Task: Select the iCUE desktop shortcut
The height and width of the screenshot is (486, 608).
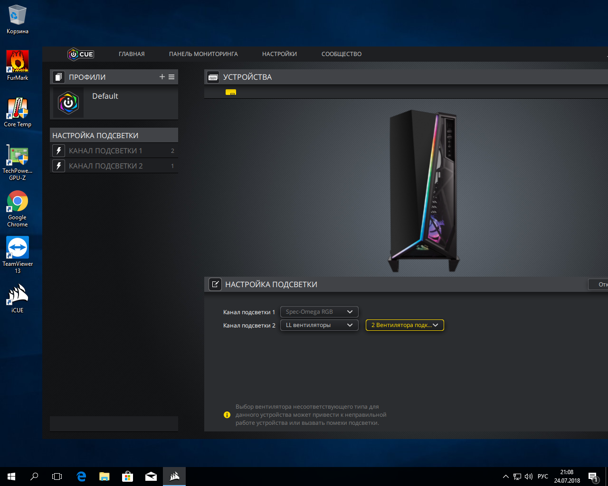Action: 18,299
